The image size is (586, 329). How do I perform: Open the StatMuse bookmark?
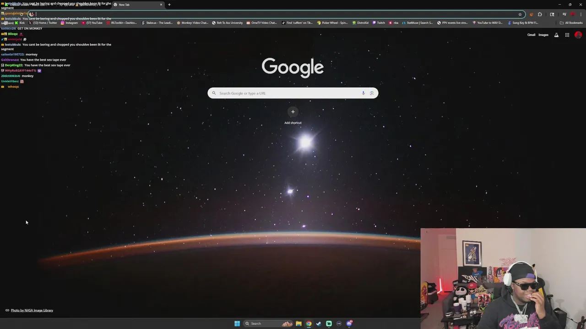pos(417,23)
